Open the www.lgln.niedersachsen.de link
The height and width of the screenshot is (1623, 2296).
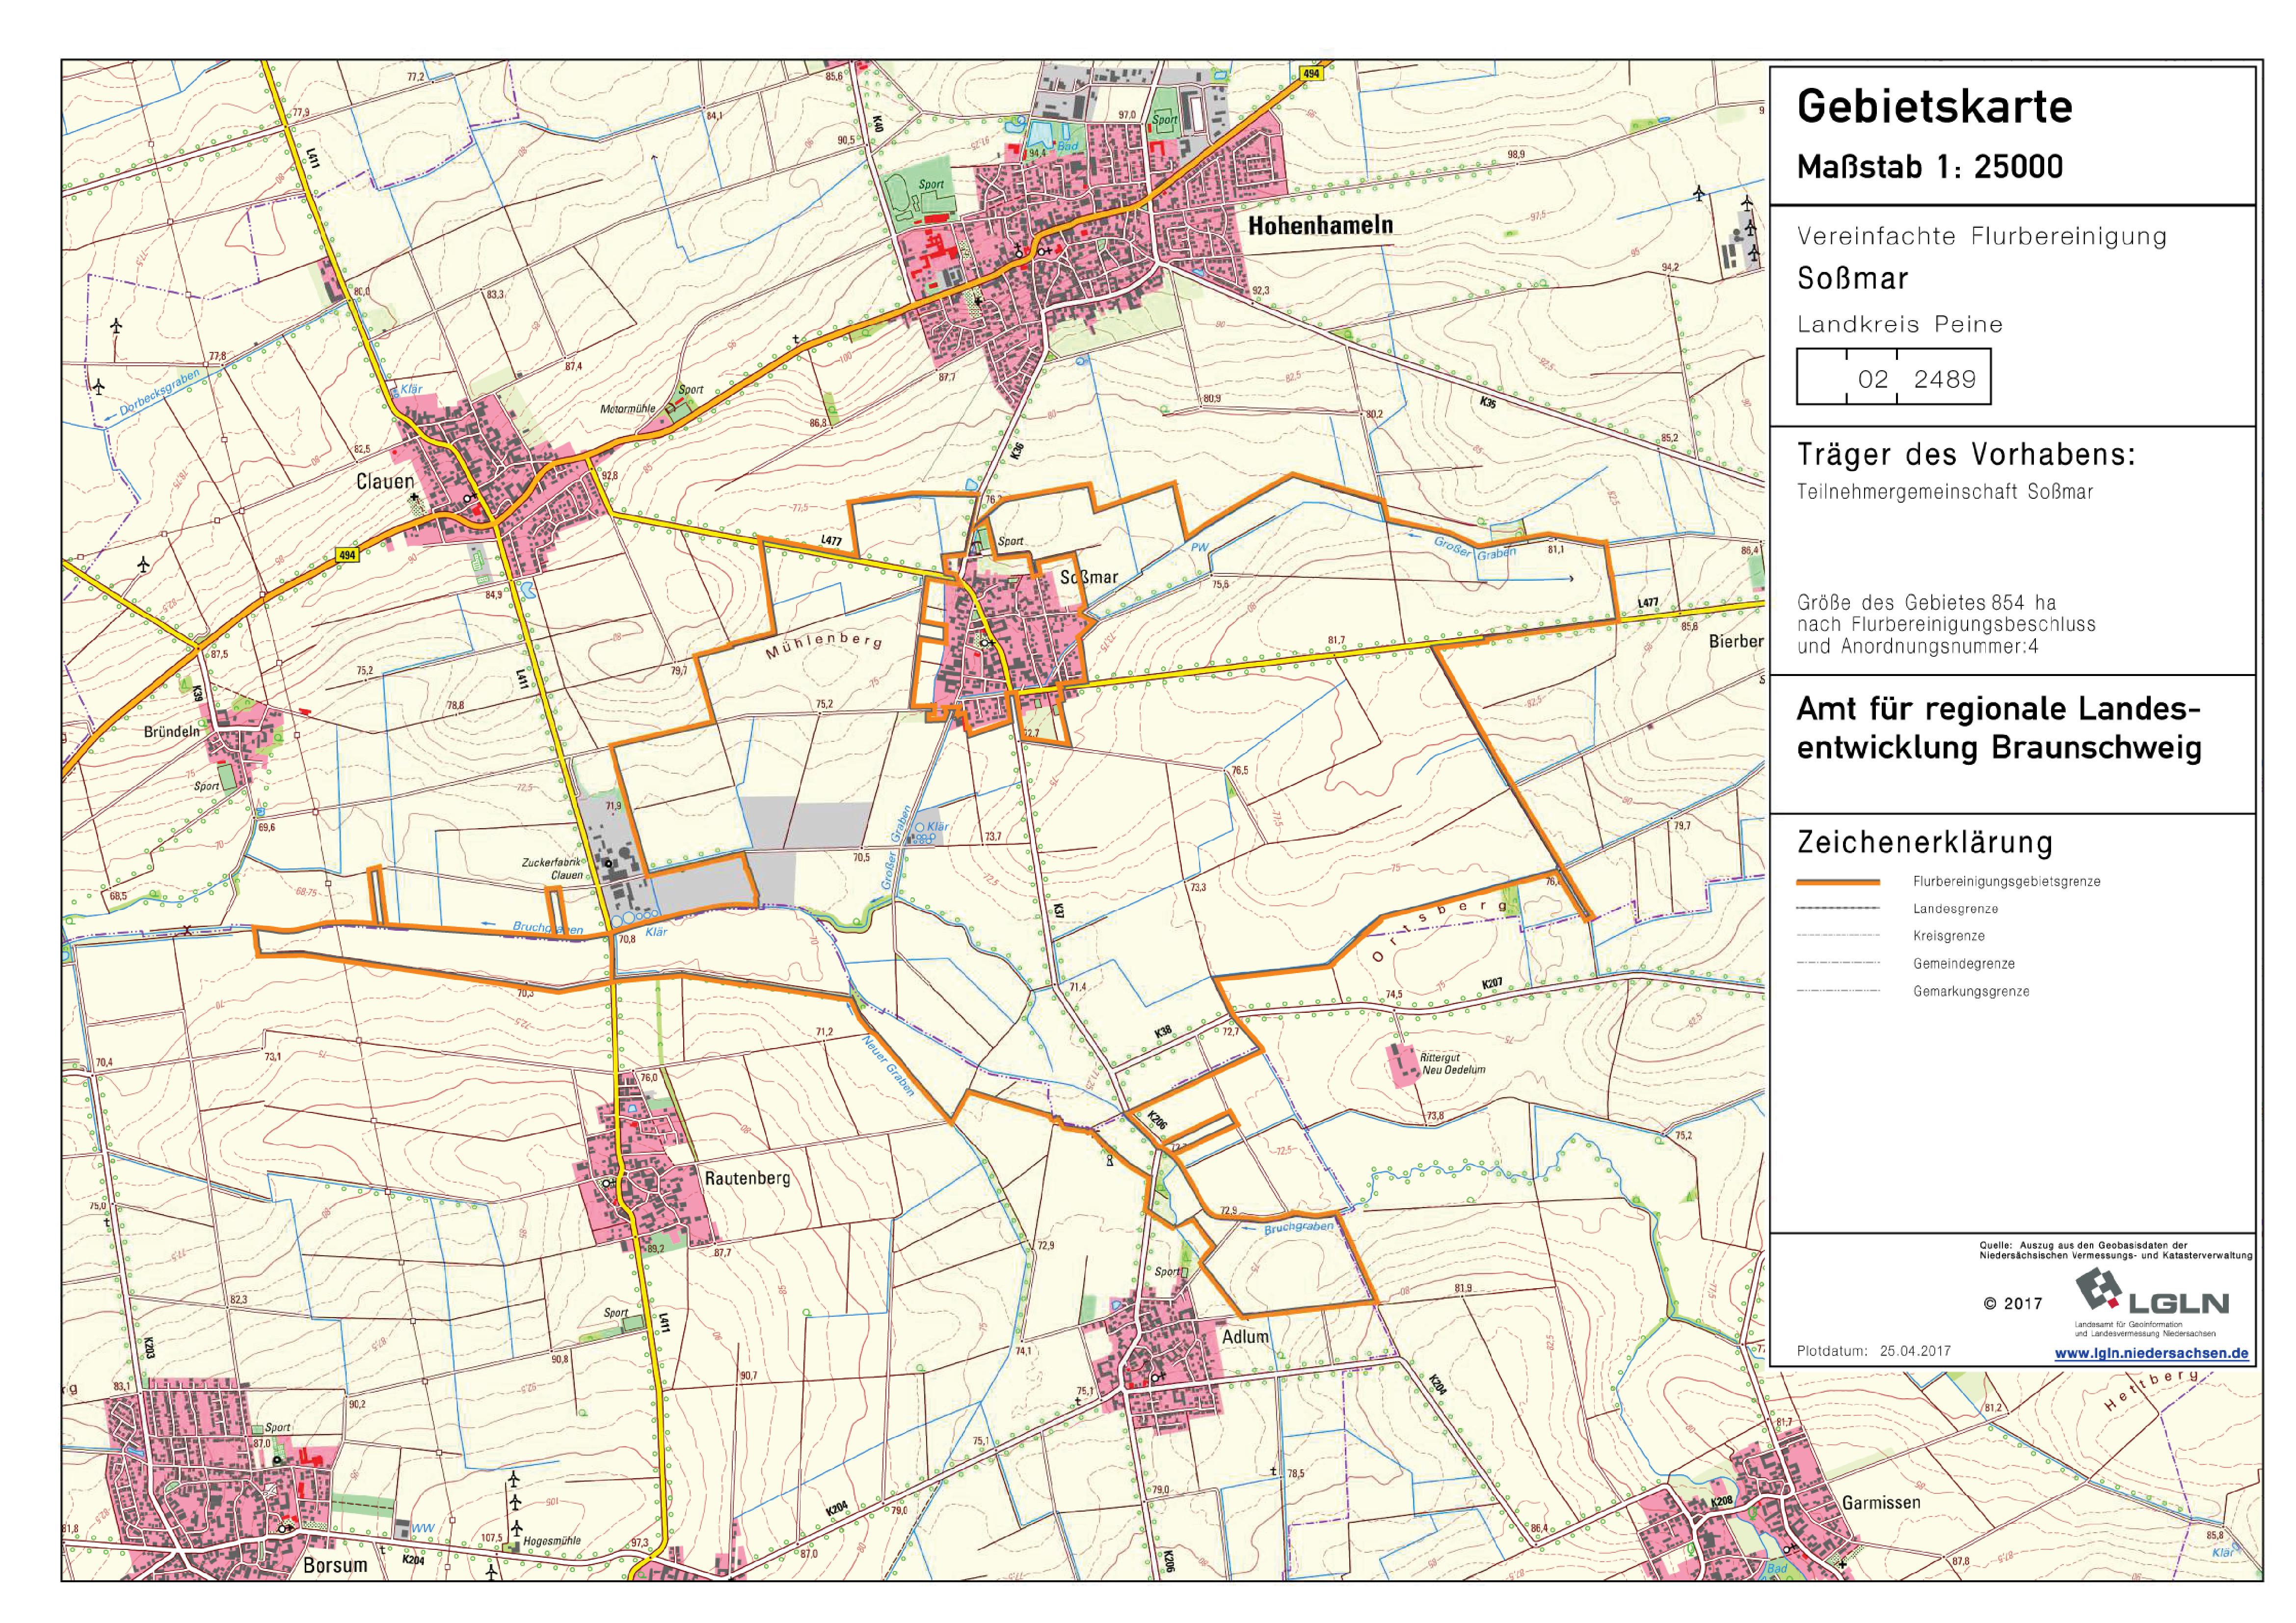[2151, 1354]
